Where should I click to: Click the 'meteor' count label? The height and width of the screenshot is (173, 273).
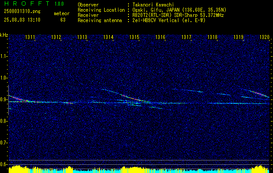(x=62, y=13)
